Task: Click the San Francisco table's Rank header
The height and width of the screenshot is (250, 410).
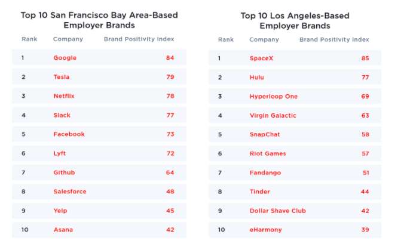Action: click(29, 39)
